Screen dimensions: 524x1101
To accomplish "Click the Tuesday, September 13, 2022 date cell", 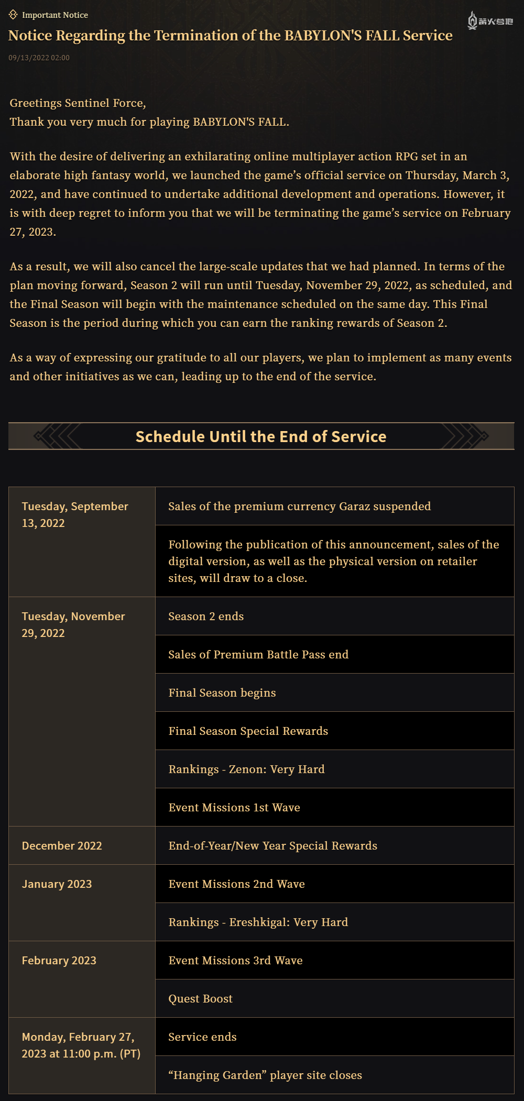I will (x=75, y=514).
